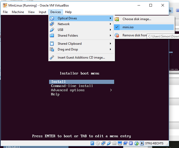Screen dimensions: 179x148
Task: Open the Input menu
Action: [x=43, y=12]
